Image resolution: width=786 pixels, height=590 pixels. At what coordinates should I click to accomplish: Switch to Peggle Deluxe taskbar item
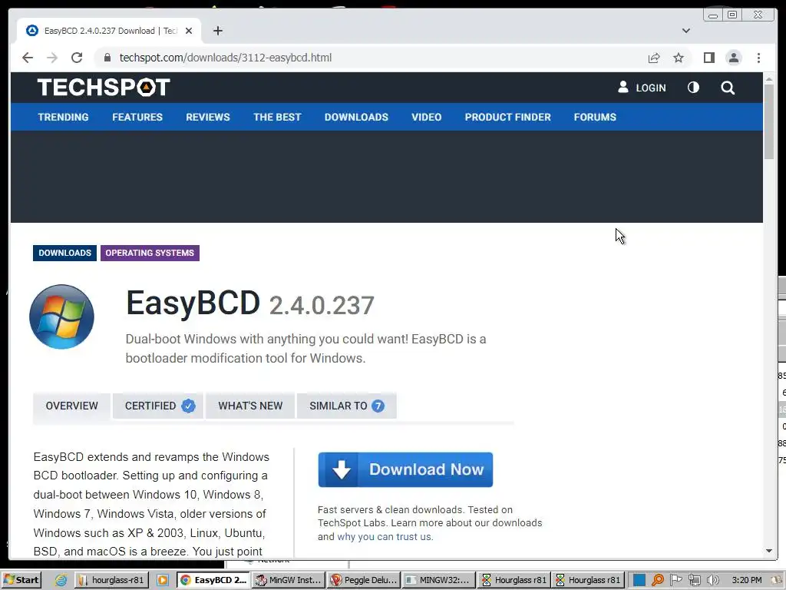[x=364, y=580]
